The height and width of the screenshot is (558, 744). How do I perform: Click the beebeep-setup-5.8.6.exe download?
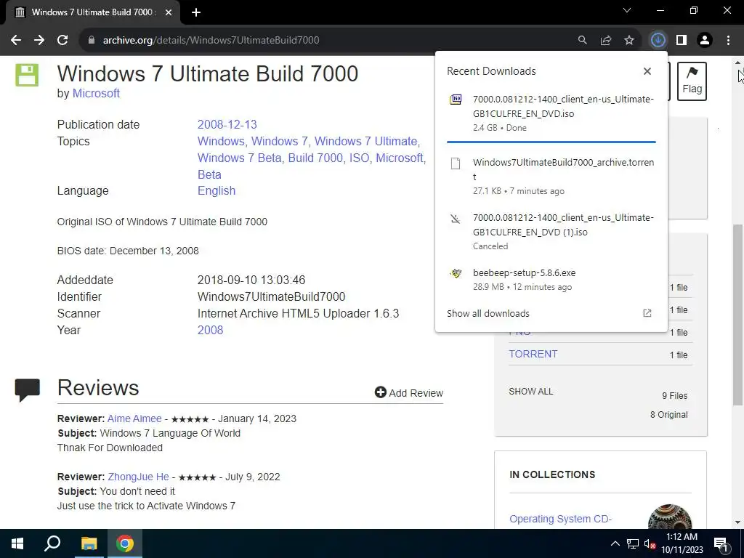pyautogui.click(x=551, y=280)
